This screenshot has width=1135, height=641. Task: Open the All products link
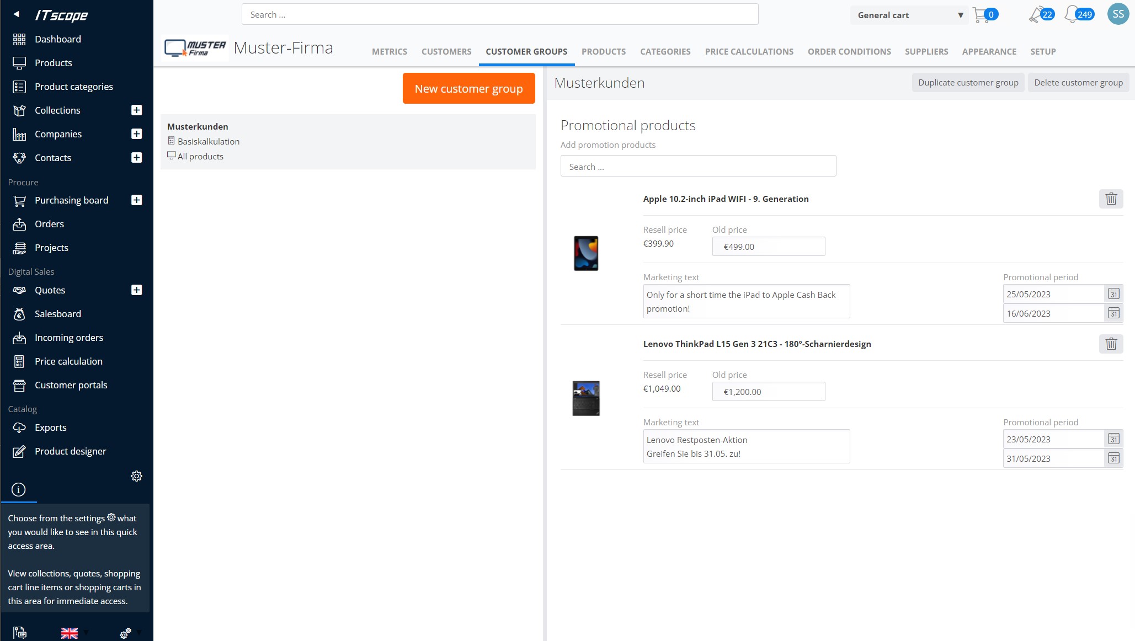pyautogui.click(x=200, y=156)
